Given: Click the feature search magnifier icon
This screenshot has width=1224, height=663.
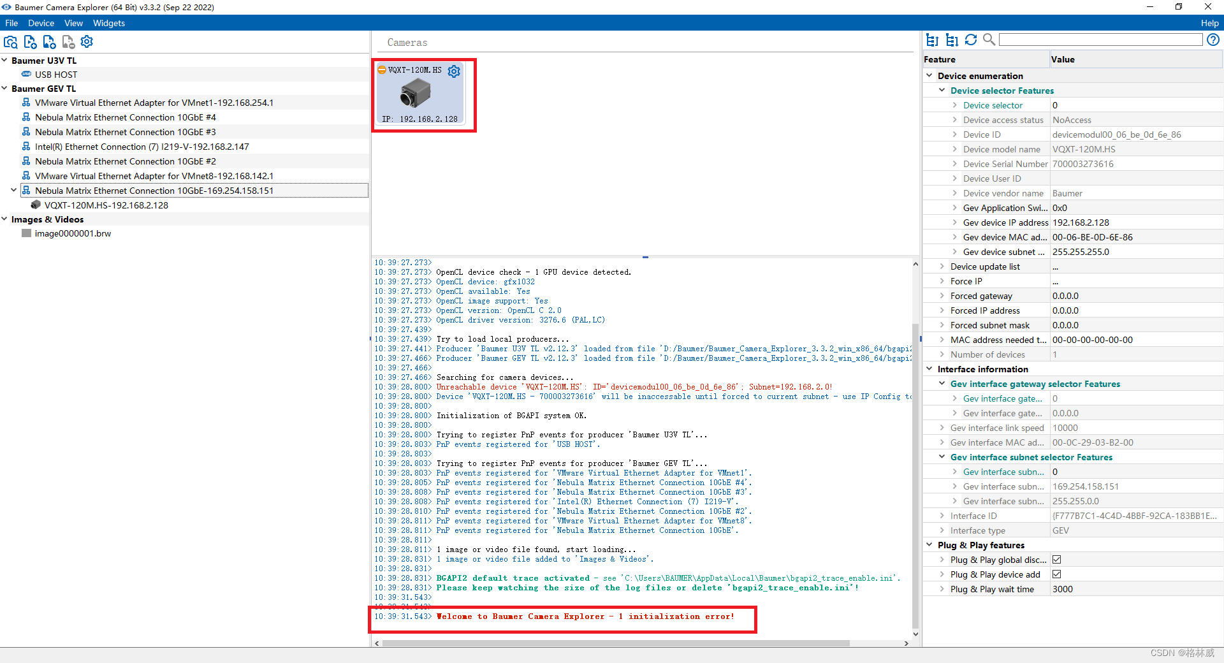Looking at the screenshot, I should click(989, 40).
